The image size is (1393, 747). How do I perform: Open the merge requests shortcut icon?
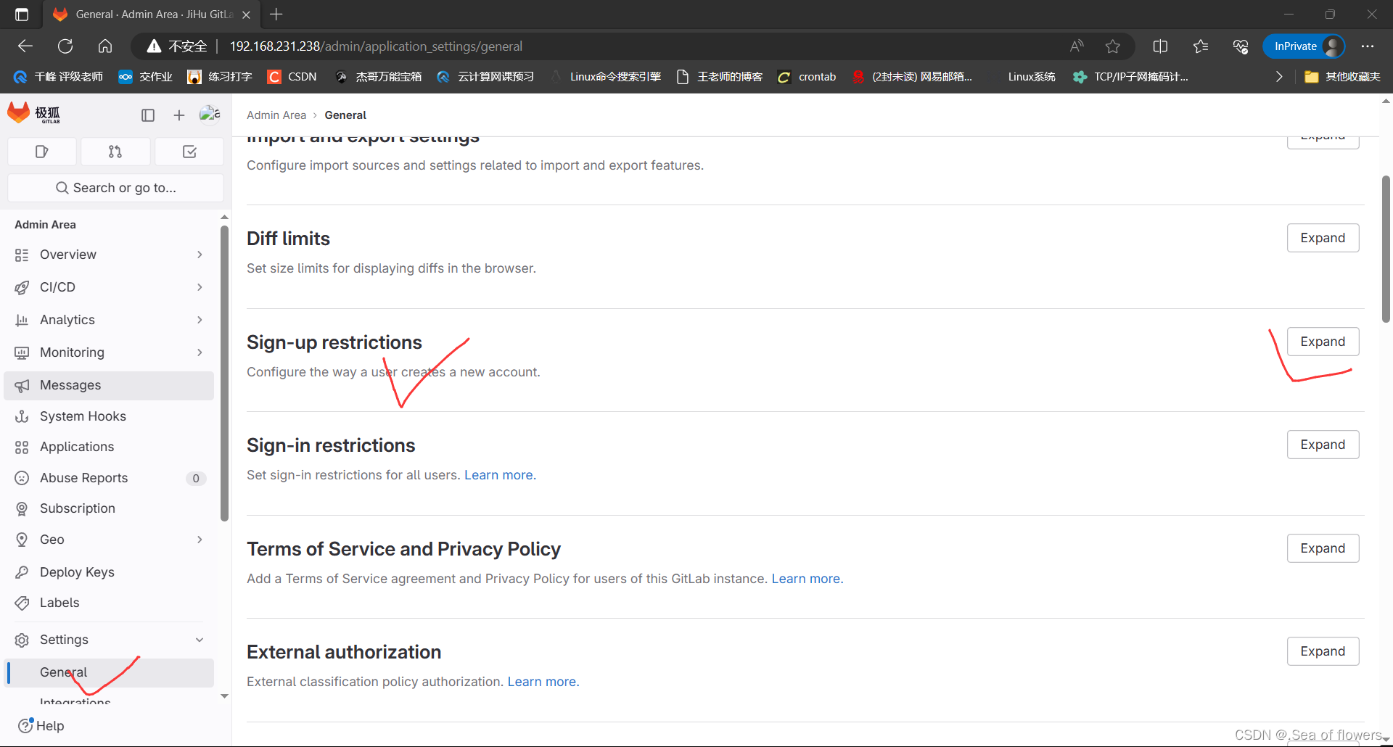pyautogui.click(x=115, y=152)
